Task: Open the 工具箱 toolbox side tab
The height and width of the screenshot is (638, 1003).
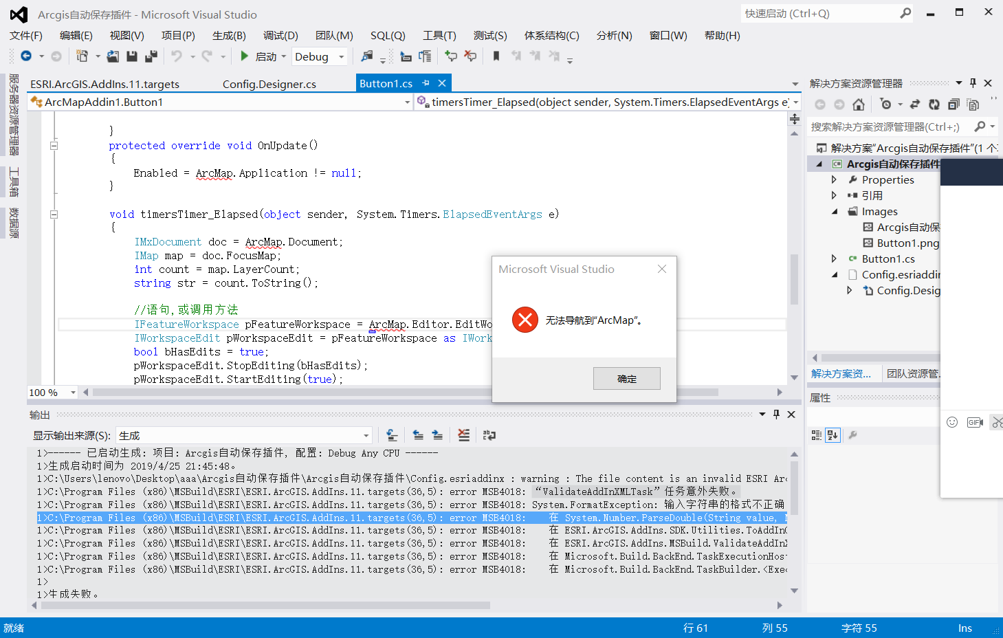Action: click(x=14, y=181)
